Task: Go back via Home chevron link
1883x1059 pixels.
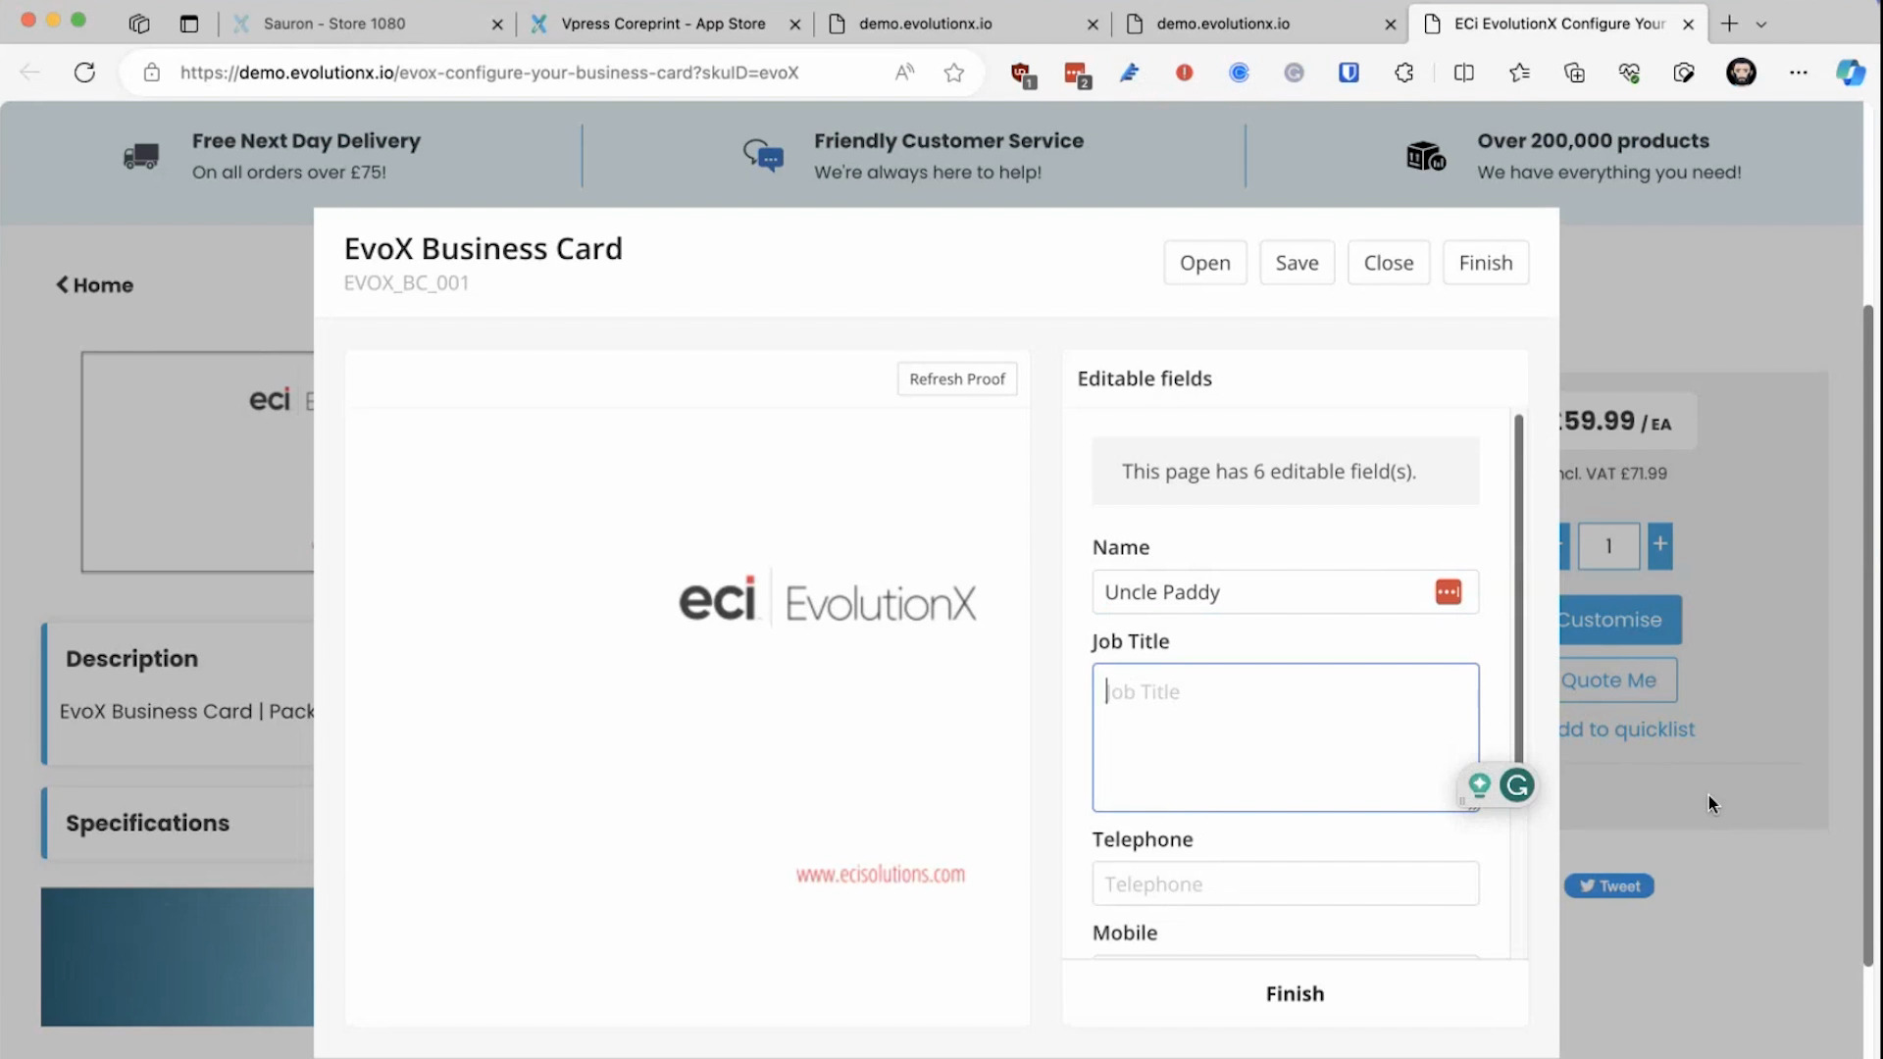Action: (94, 285)
